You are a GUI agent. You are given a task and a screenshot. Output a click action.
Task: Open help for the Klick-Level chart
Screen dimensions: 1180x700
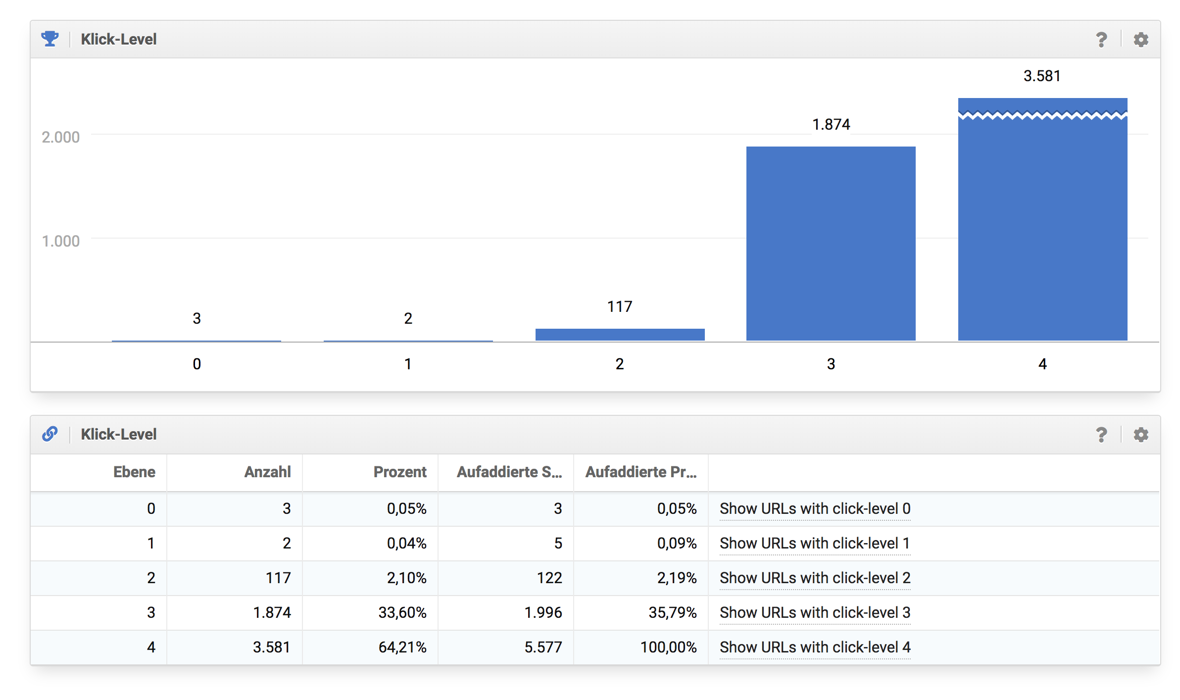click(1101, 40)
